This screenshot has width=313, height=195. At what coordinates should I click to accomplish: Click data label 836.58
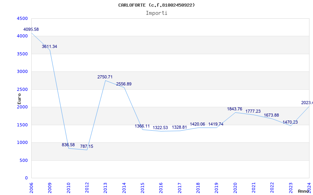(x=68, y=145)
